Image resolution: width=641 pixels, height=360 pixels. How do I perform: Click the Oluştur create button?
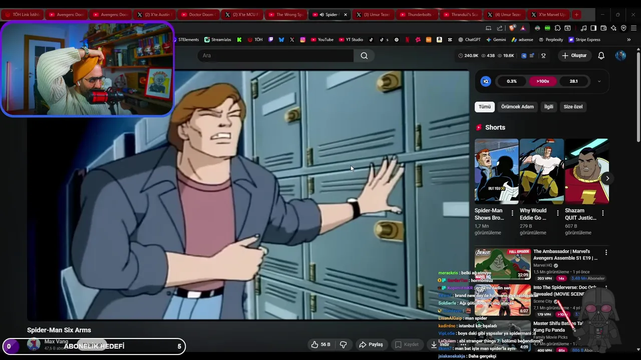click(574, 55)
